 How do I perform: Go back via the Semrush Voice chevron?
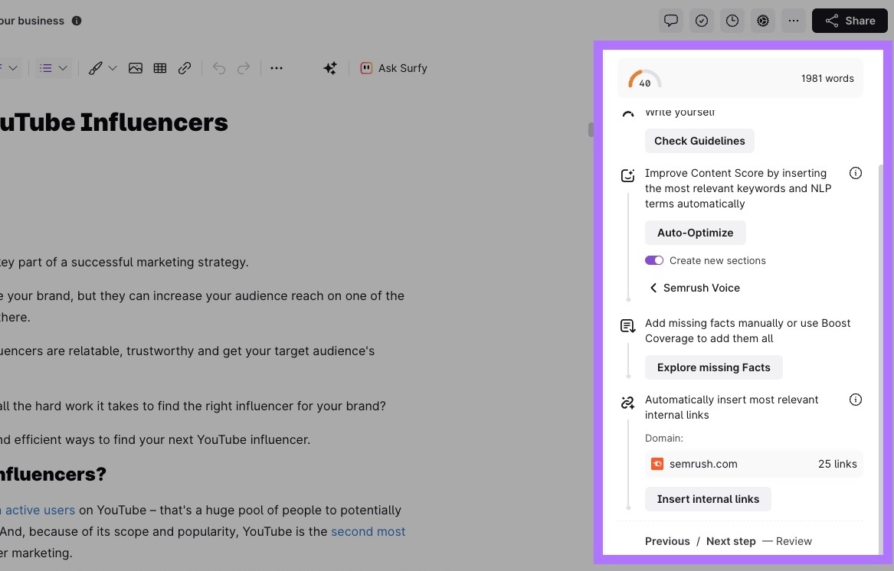pyautogui.click(x=653, y=288)
